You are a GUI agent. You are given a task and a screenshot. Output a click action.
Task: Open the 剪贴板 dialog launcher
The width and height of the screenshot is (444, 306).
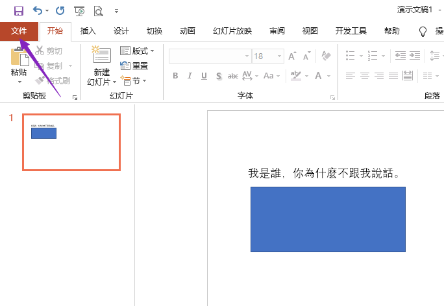[75, 97]
